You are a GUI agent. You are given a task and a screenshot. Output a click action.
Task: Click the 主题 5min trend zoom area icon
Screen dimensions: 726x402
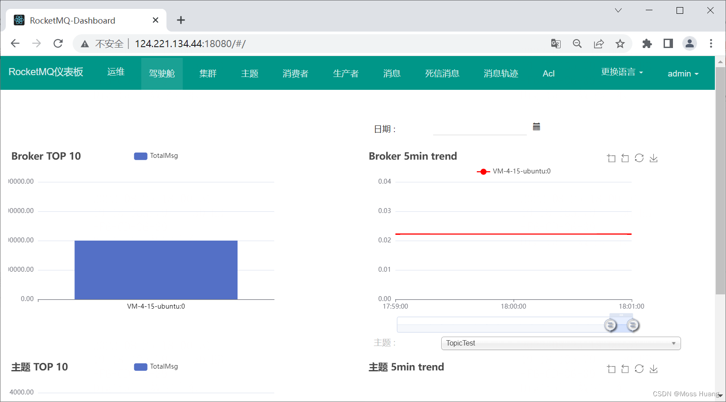[x=611, y=369]
